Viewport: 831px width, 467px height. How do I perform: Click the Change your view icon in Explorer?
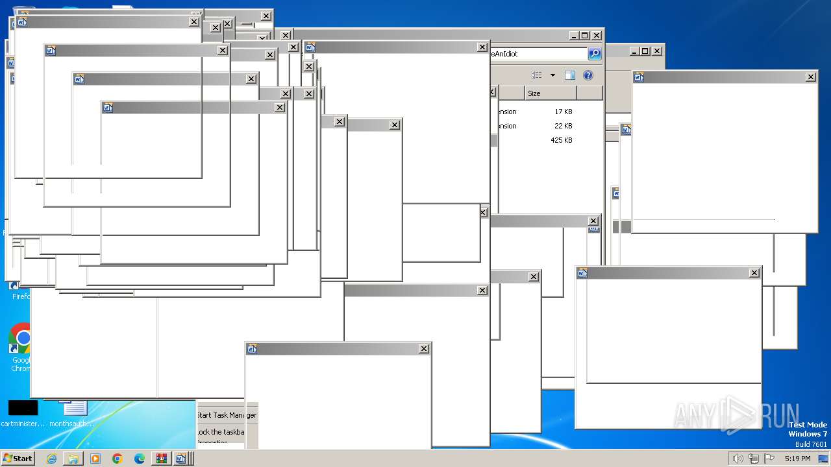pos(536,75)
